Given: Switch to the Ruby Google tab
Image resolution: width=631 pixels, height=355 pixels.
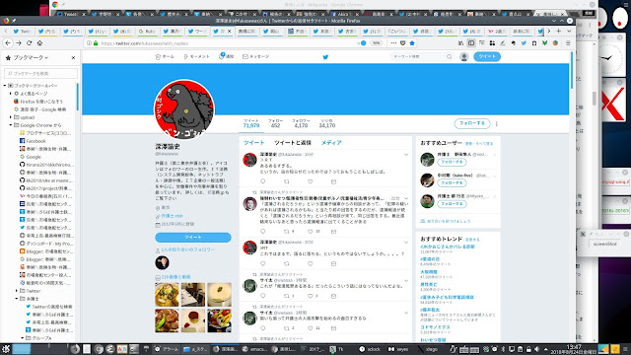Looking at the screenshot, I should [147, 31].
